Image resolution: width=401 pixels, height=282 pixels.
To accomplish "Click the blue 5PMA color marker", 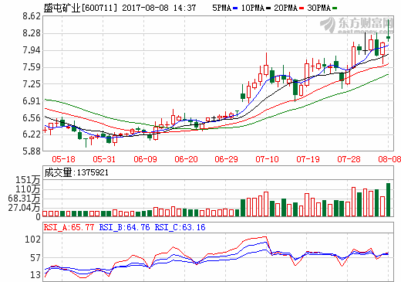I will tap(235, 8).
